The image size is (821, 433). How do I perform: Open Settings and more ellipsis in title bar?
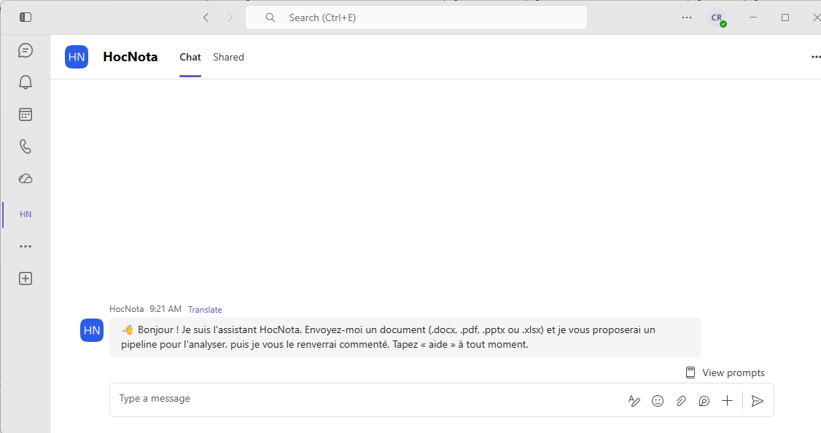click(686, 17)
